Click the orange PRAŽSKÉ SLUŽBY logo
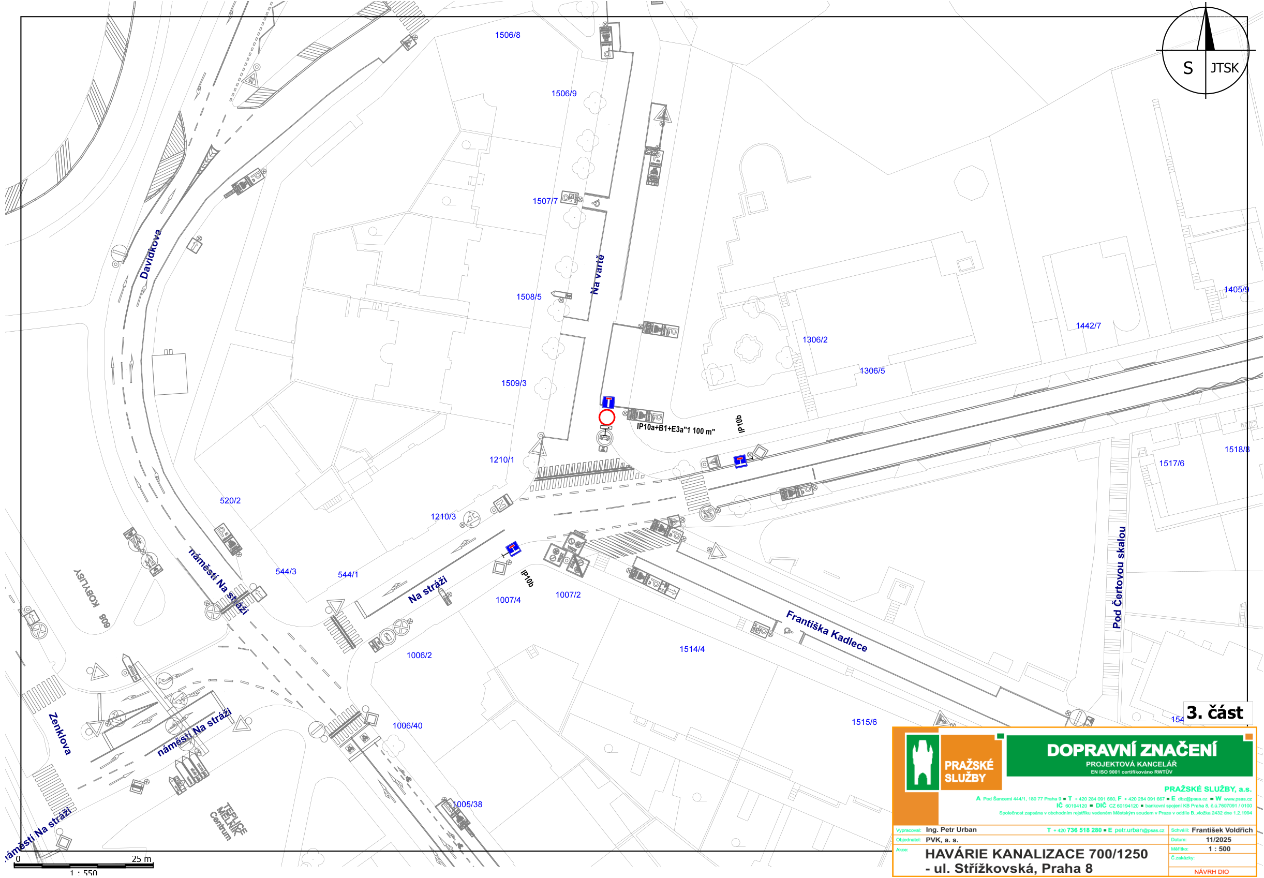The image size is (1264, 878). [971, 763]
